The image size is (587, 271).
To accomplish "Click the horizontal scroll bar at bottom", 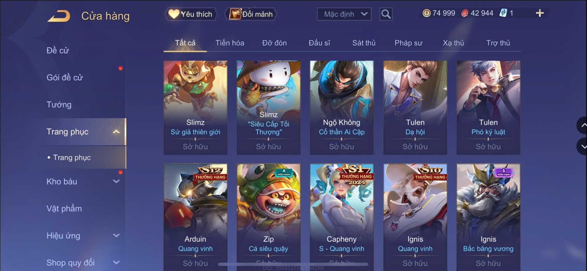I will tap(293, 264).
